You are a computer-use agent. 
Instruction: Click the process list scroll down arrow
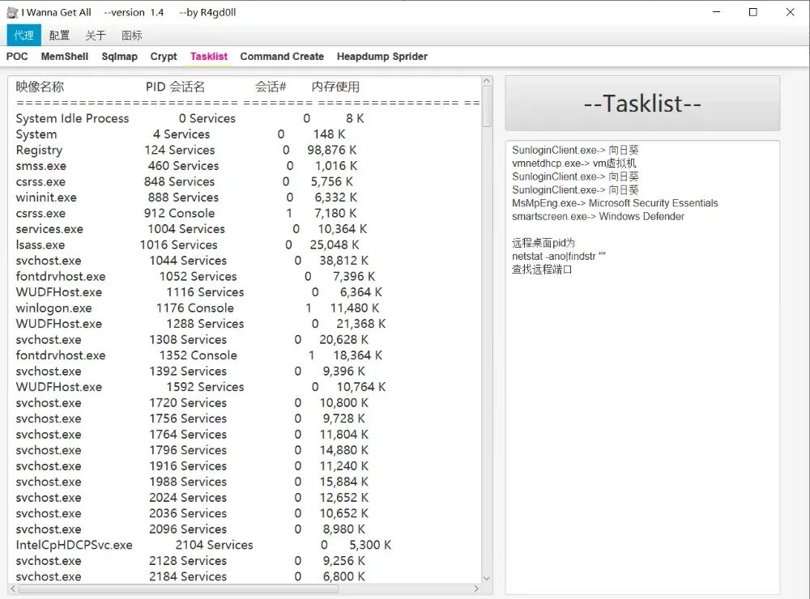point(487,578)
